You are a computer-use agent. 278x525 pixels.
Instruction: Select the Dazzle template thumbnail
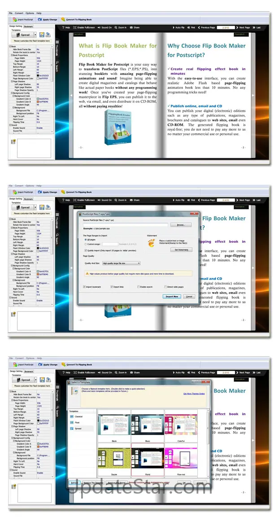(x=114, y=459)
